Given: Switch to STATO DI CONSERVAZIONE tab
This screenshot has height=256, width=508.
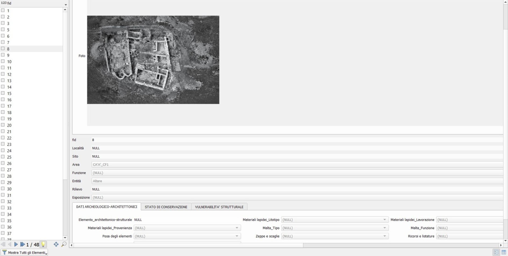Looking at the screenshot, I should (166, 207).
